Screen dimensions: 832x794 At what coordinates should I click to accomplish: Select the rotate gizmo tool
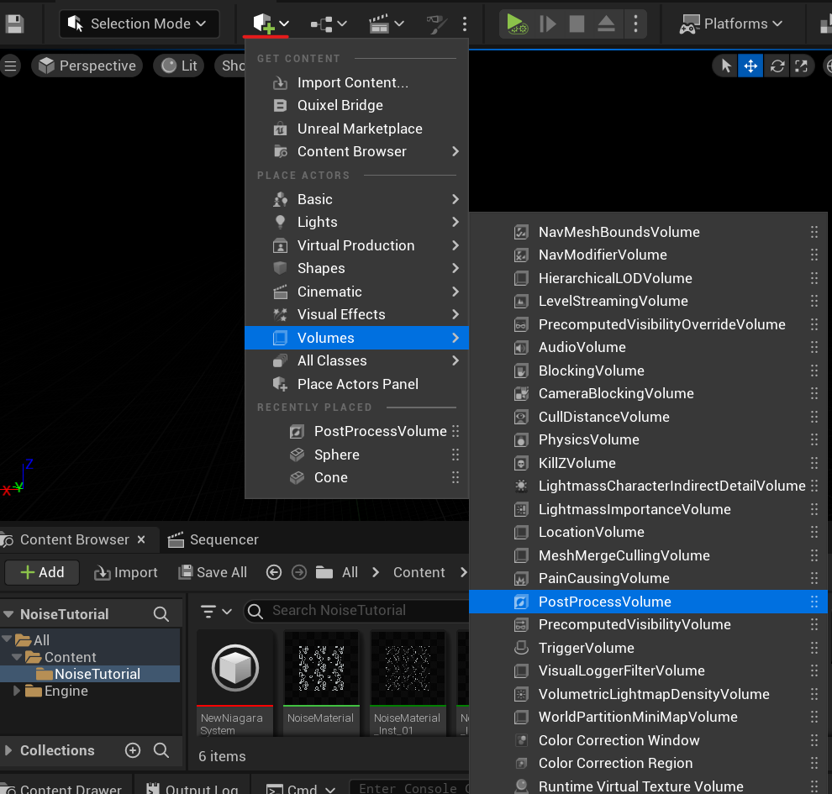pos(777,66)
